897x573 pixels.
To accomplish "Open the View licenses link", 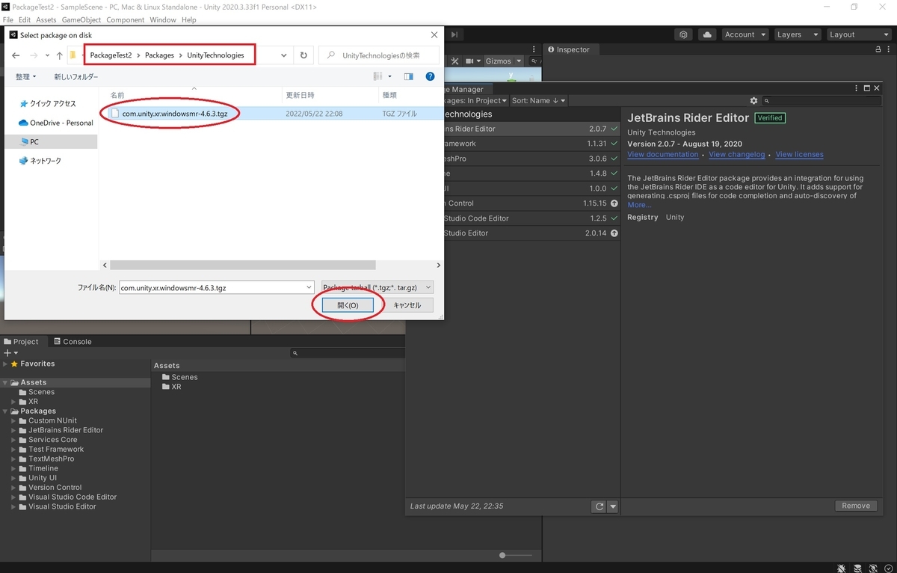I will (x=799, y=155).
